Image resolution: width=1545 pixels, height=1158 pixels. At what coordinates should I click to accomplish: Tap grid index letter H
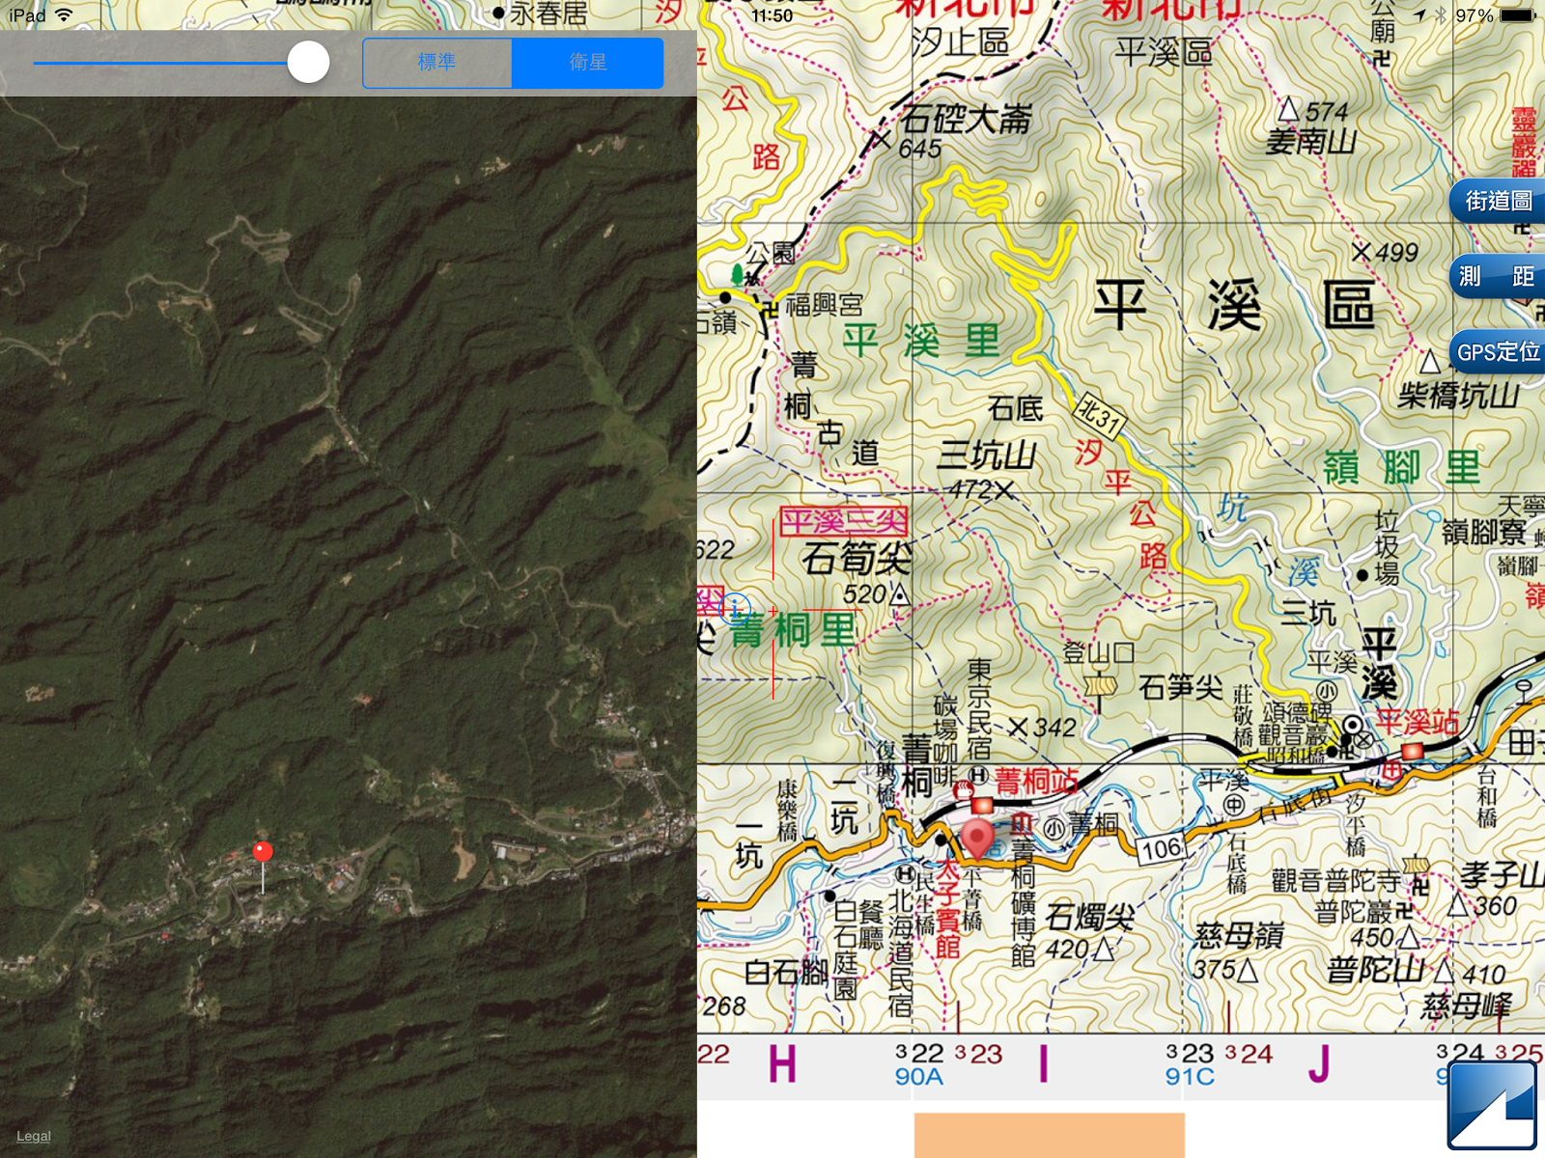(782, 1065)
